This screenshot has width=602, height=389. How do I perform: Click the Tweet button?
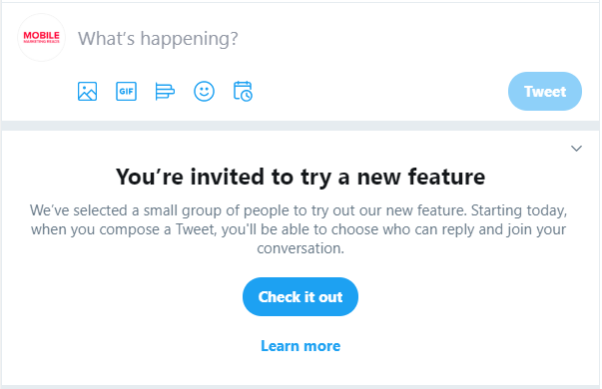pyautogui.click(x=545, y=92)
